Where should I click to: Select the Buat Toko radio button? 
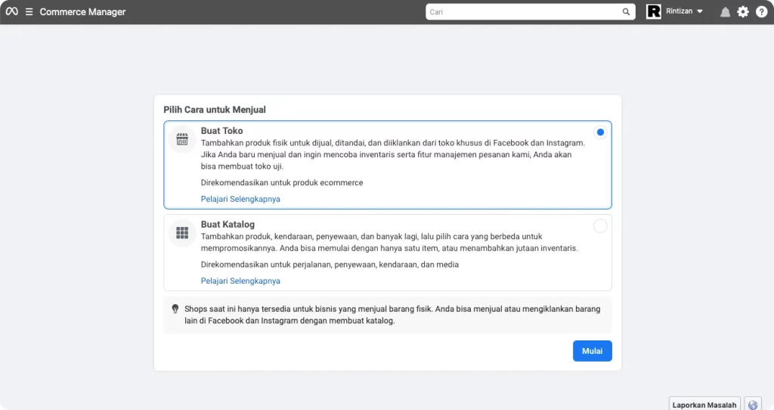pyautogui.click(x=600, y=132)
